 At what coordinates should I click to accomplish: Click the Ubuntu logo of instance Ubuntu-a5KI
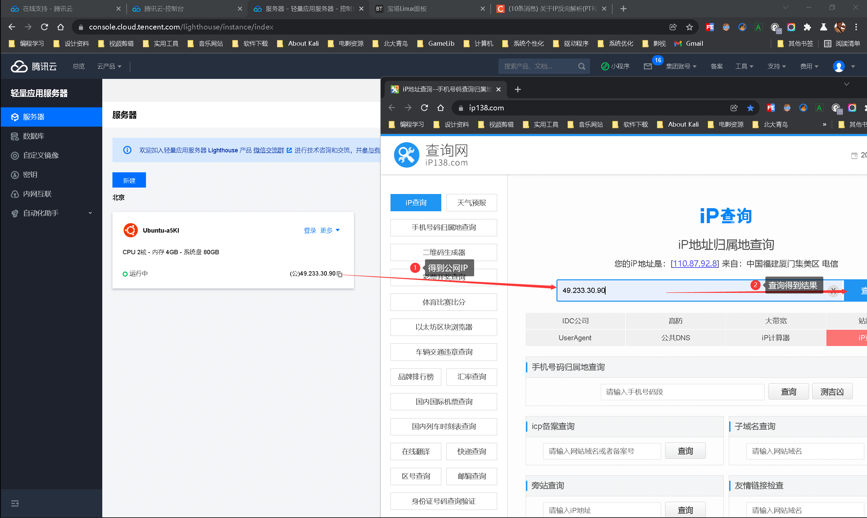coord(131,230)
